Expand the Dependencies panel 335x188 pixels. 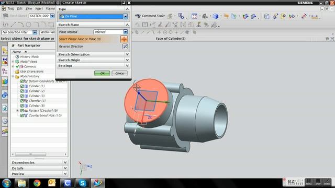(x=39, y=162)
